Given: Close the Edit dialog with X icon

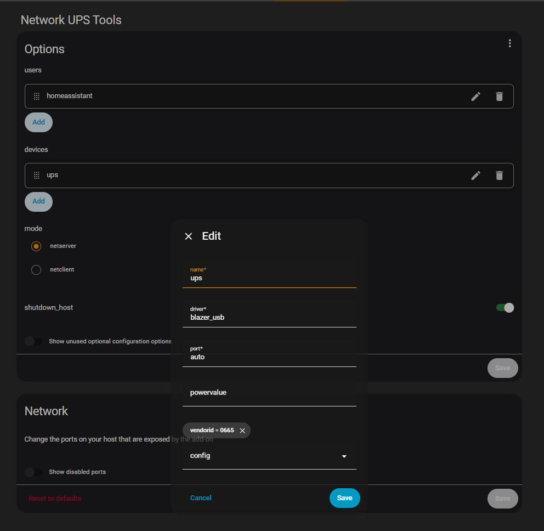Looking at the screenshot, I should (x=189, y=236).
